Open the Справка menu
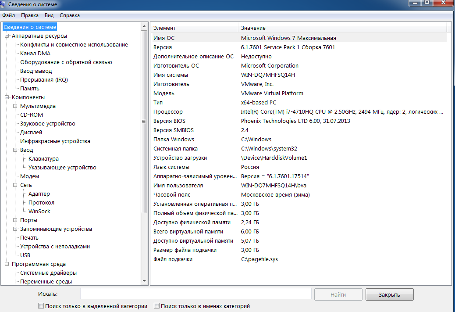The height and width of the screenshot is (312, 455). click(x=70, y=15)
